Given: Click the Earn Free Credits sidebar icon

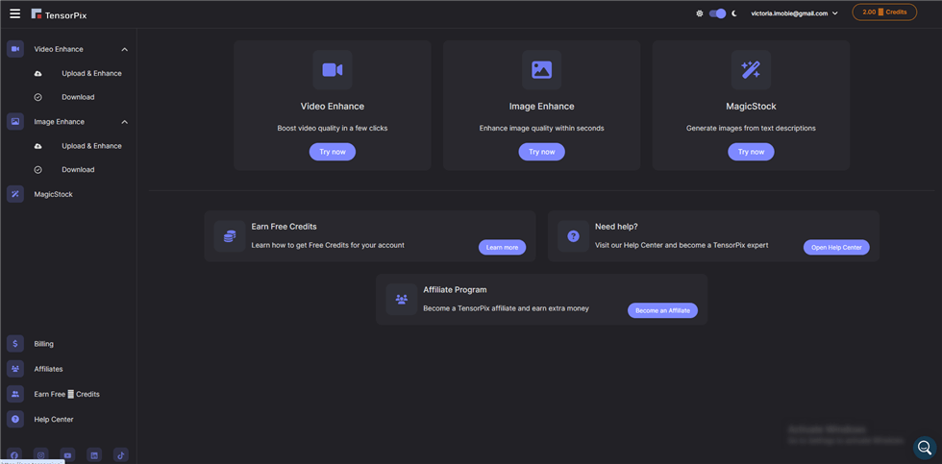Looking at the screenshot, I should pos(15,395).
